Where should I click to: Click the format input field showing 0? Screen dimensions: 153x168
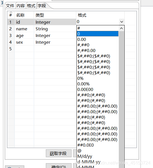[x=98, y=22]
